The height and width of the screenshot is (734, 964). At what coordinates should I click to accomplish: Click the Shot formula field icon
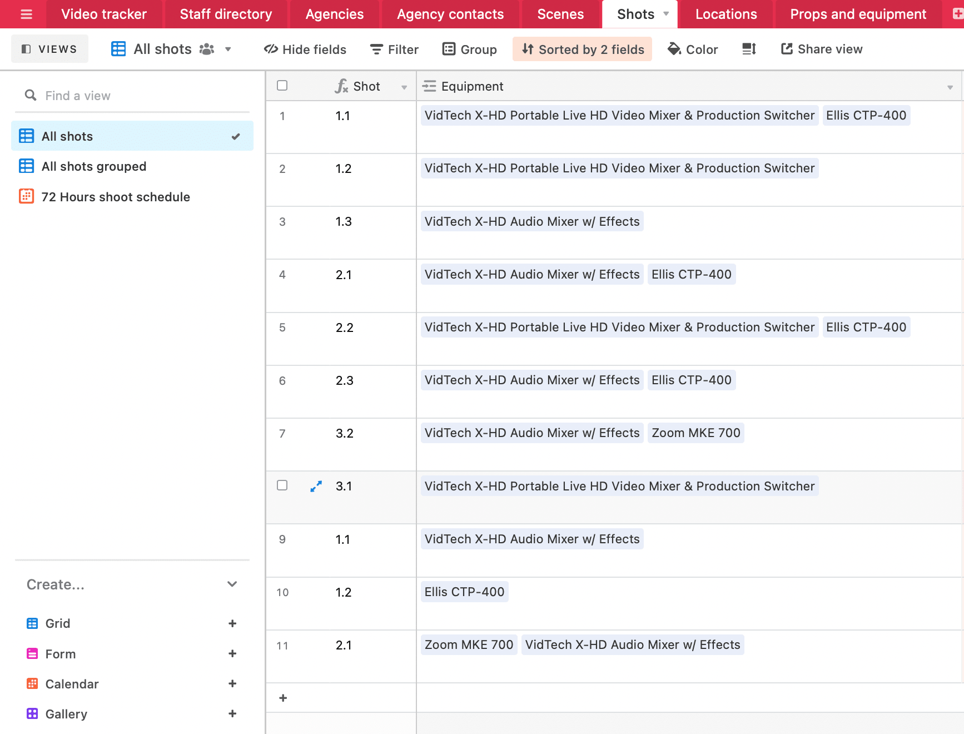pyautogui.click(x=341, y=86)
